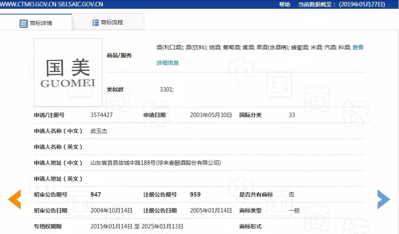Viewport: 399px width, 234px height.
Task: Open the 详细信息 link
Action: [168, 63]
